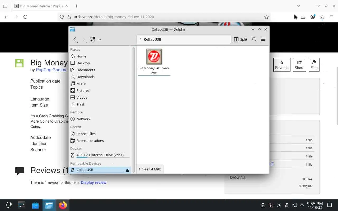Open System Settings from the taskbar
Viewport: 338px width, 211px height.
22,205
